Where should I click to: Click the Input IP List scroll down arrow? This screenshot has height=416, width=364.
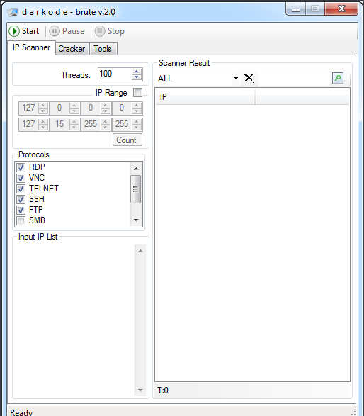(140, 390)
